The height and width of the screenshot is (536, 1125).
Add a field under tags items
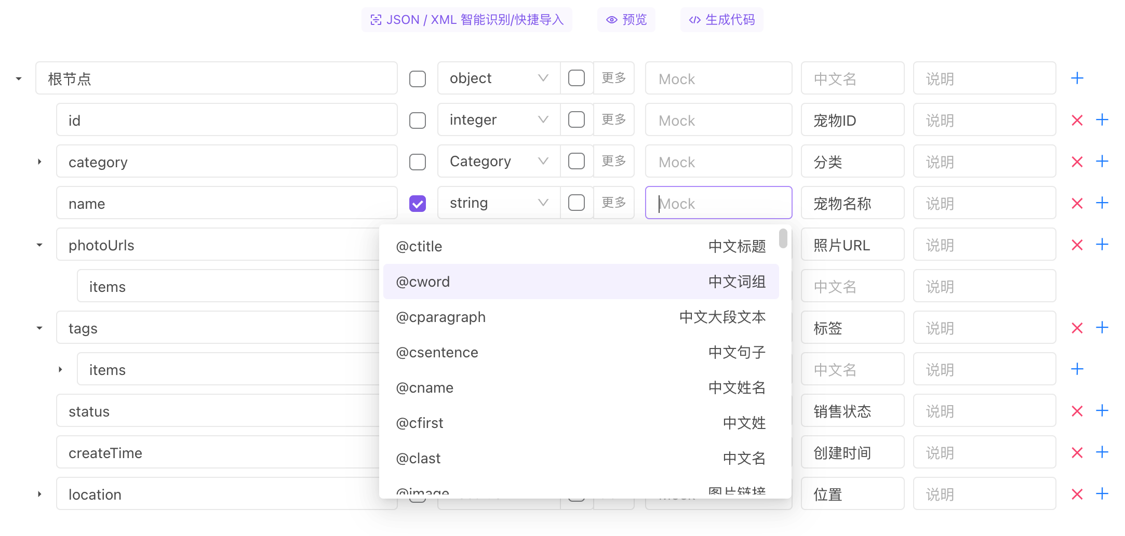pyautogui.click(x=1077, y=369)
